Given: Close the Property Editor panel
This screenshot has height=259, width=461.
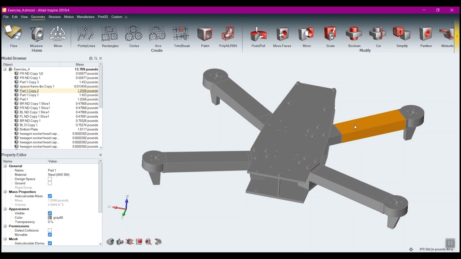Looking at the screenshot, I should 100,155.
